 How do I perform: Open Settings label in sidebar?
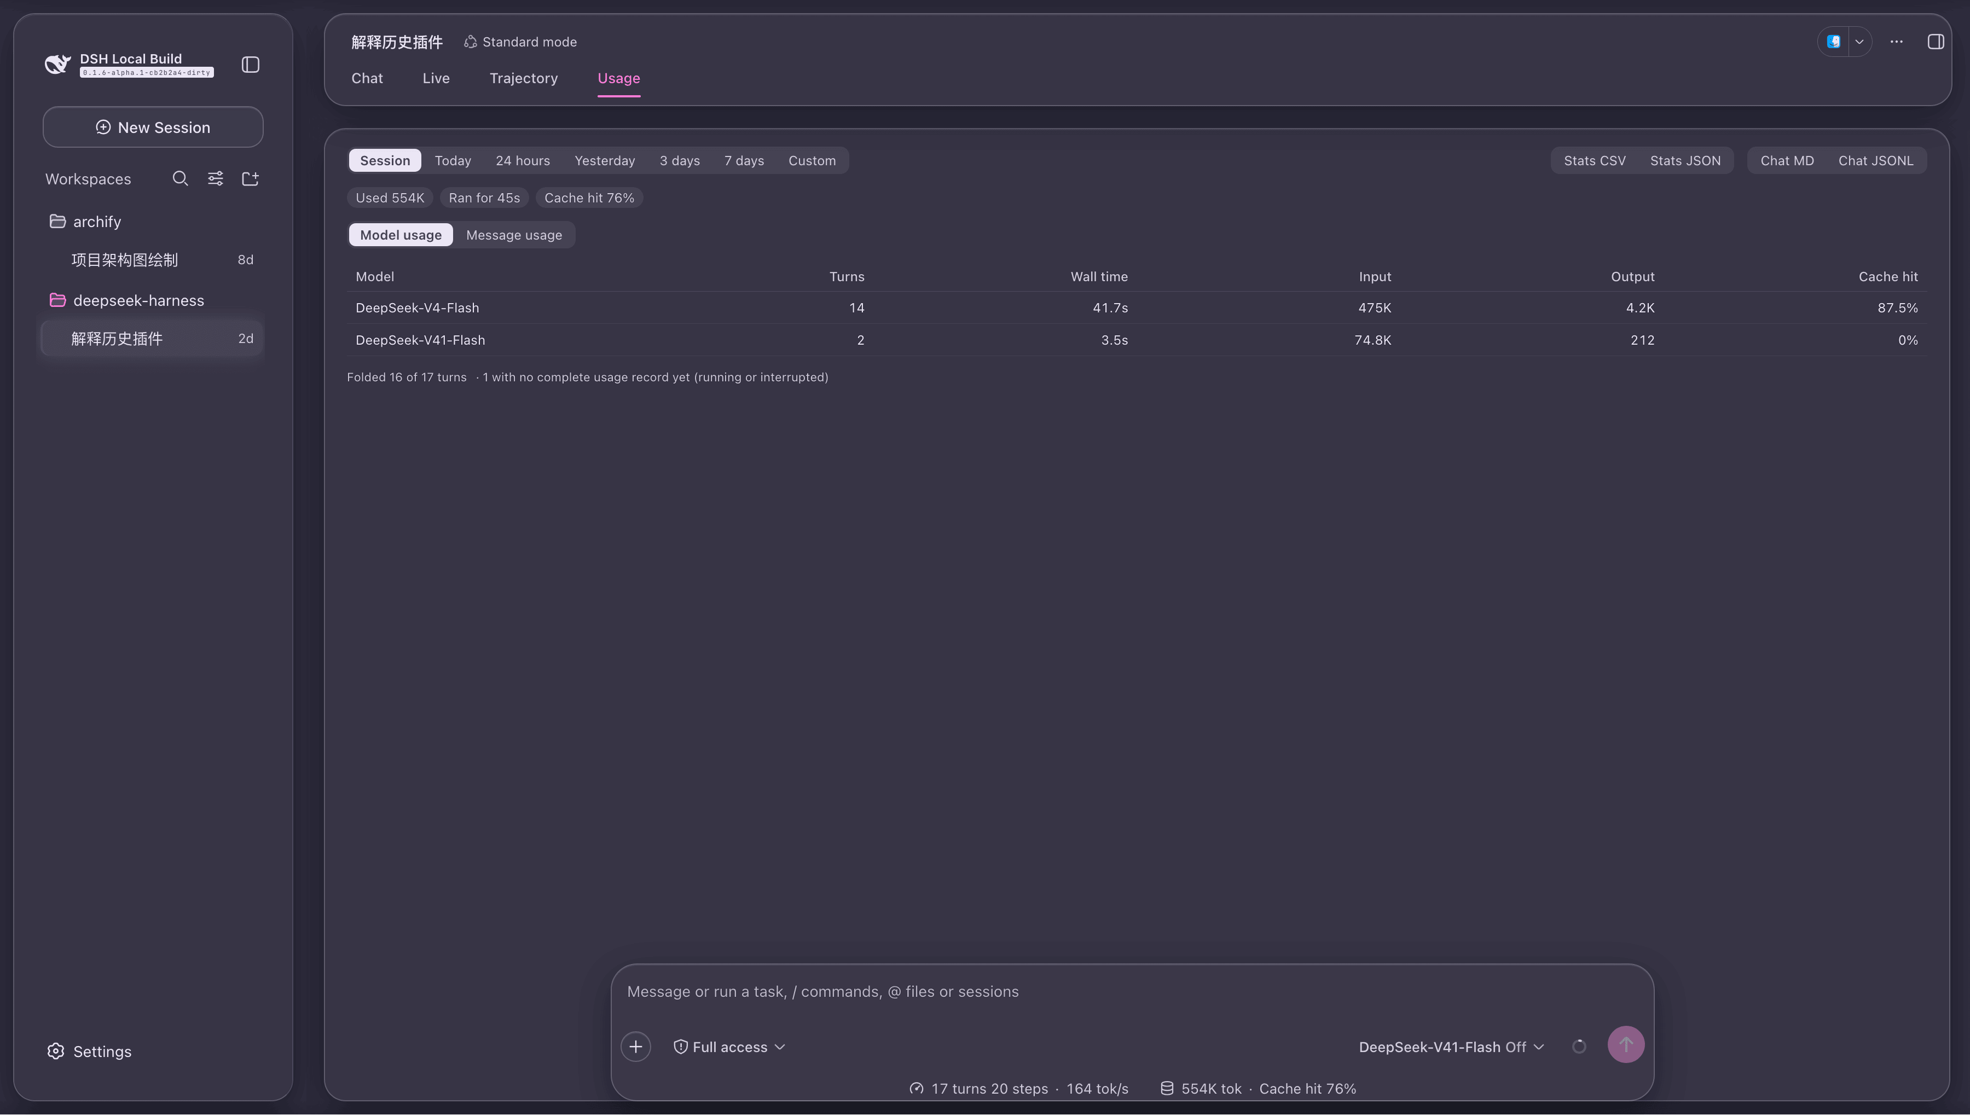point(102,1052)
